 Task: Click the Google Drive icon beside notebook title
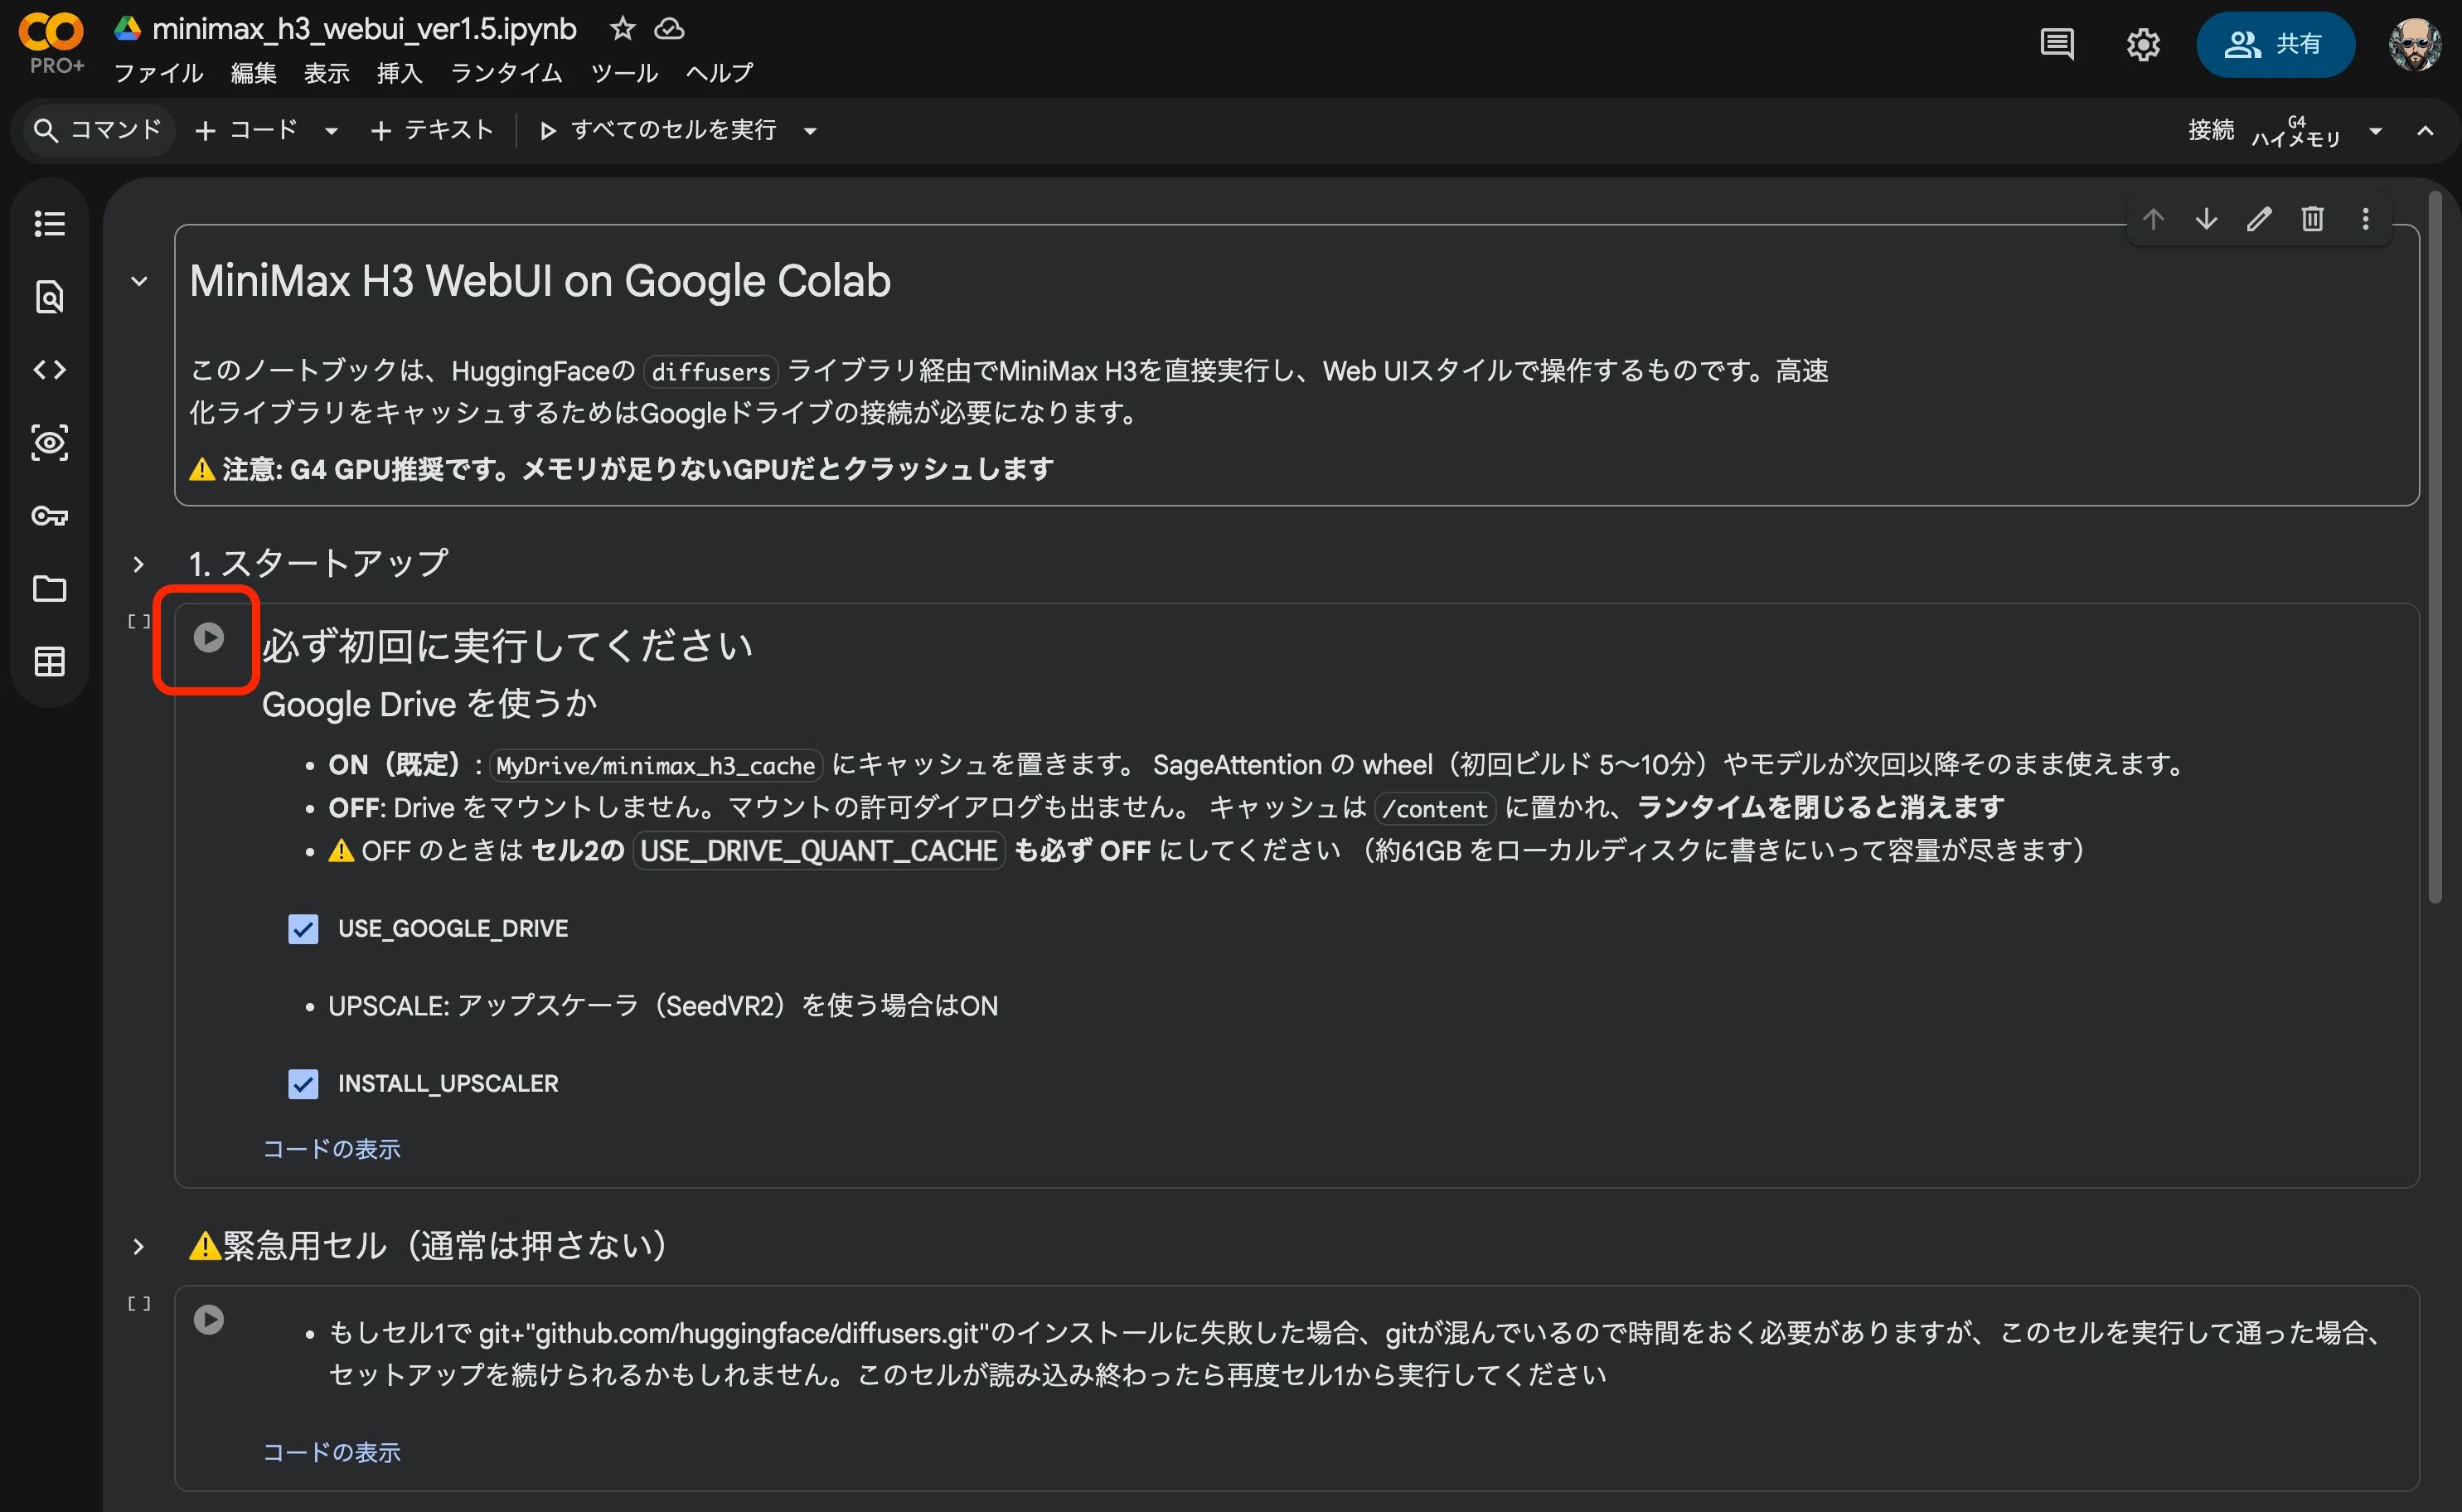127,28
